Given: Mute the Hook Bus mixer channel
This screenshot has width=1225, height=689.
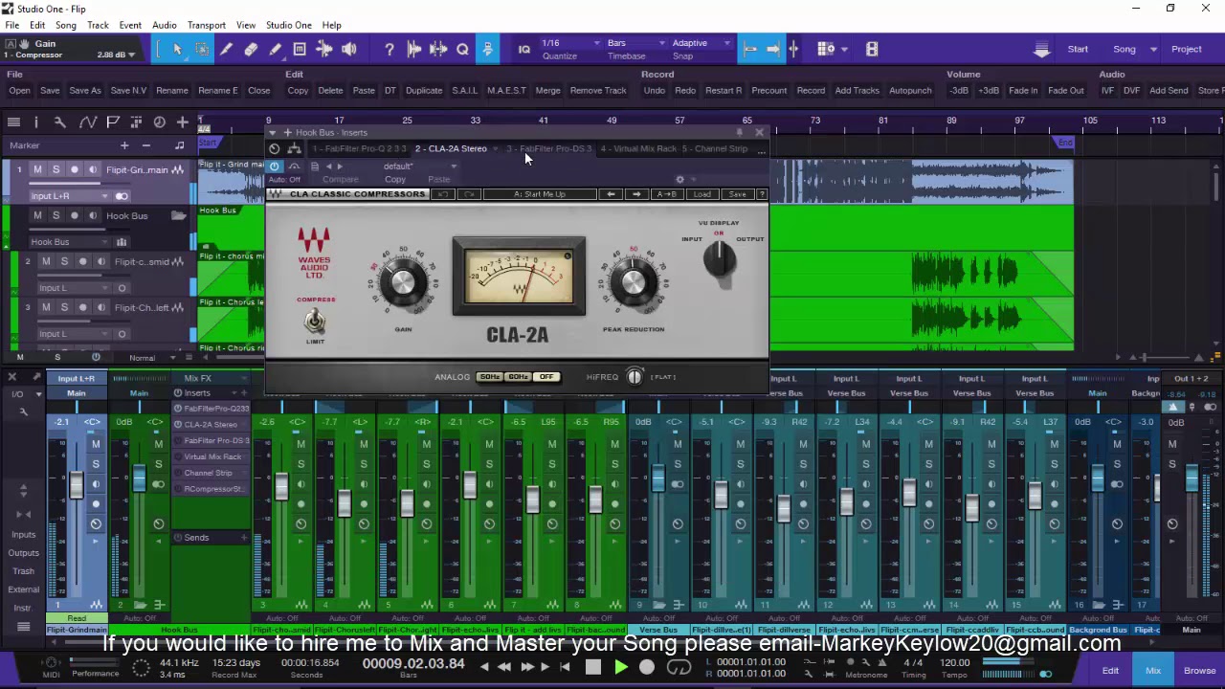Looking at the screenshot, I should click(x=158, y=444).
